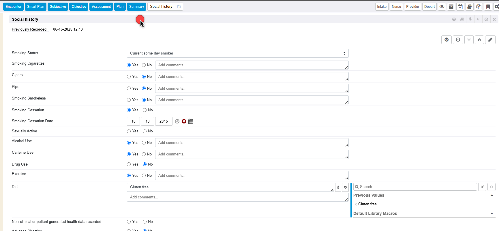Click the pencil edit icon button
The image size is (499, 231).
point(490,40)
